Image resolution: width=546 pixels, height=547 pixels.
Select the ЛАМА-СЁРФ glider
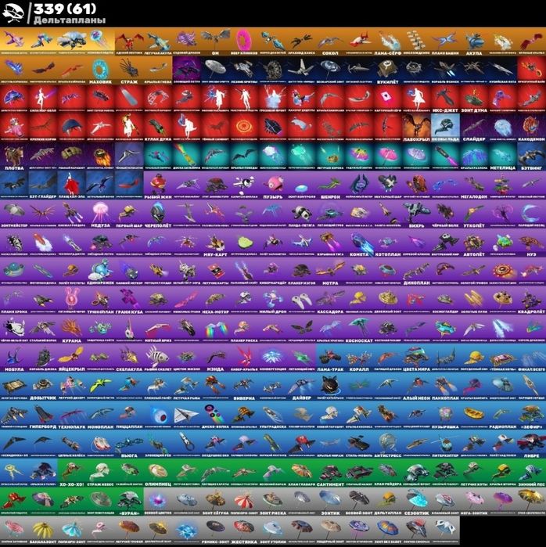coord(388,41)
